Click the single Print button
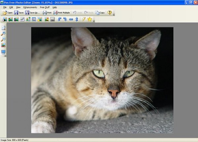The image size is (198, 142). pos(47,13)
